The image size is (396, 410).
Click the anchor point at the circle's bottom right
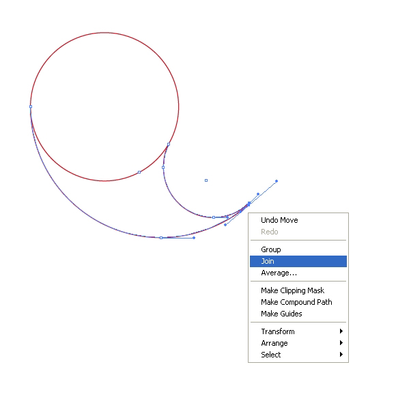(139, 172)
